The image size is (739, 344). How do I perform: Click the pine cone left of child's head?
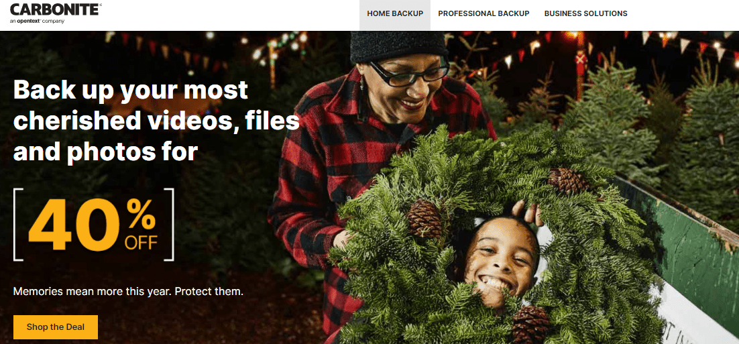click(x=424, y=219)
